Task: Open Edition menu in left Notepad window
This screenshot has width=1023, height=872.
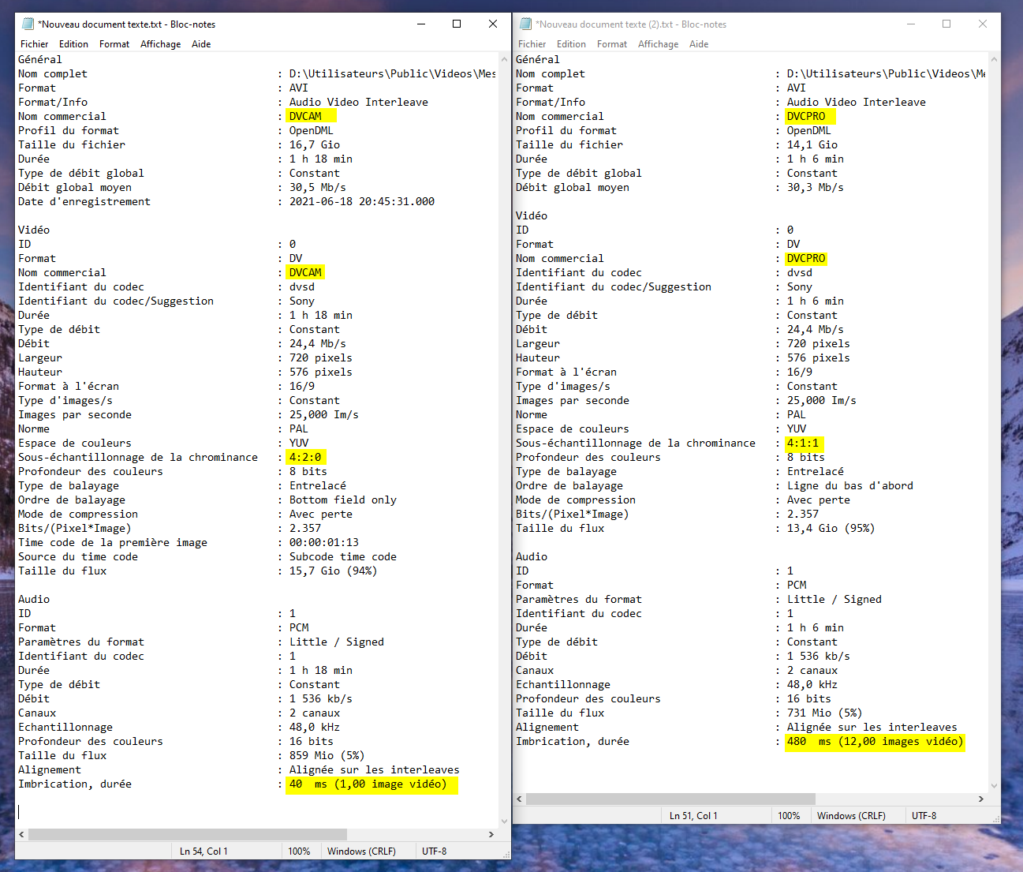Action: (x=73, y=44)
